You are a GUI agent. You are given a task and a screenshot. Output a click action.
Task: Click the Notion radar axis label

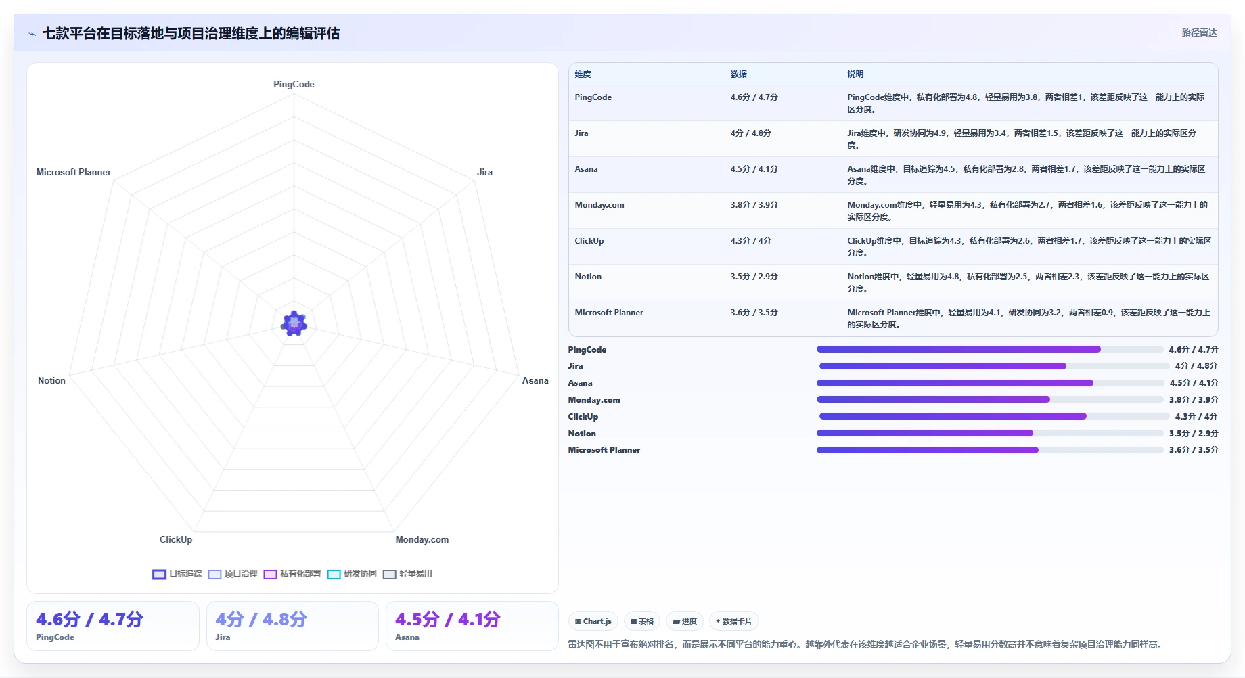coord(51,380)
